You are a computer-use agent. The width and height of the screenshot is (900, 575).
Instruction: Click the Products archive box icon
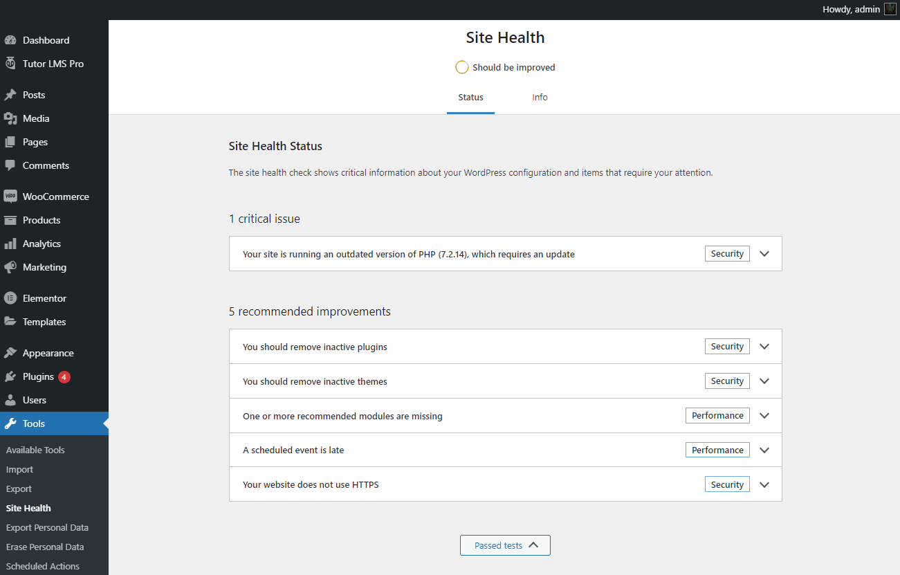[10, 220]
